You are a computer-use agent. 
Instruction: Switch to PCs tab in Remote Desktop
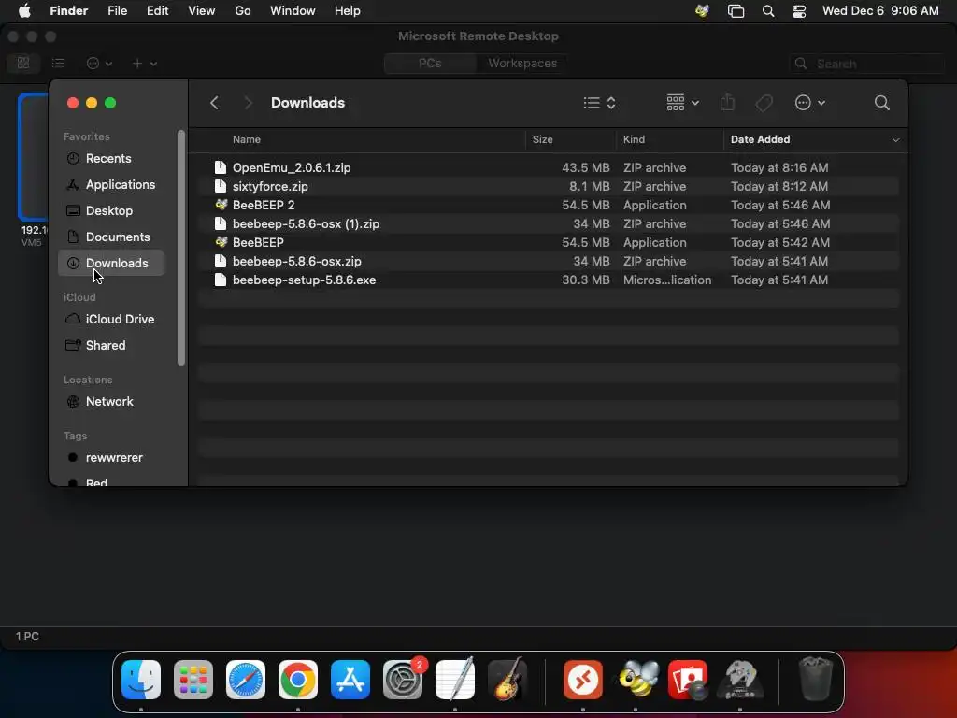click(430, 63)
